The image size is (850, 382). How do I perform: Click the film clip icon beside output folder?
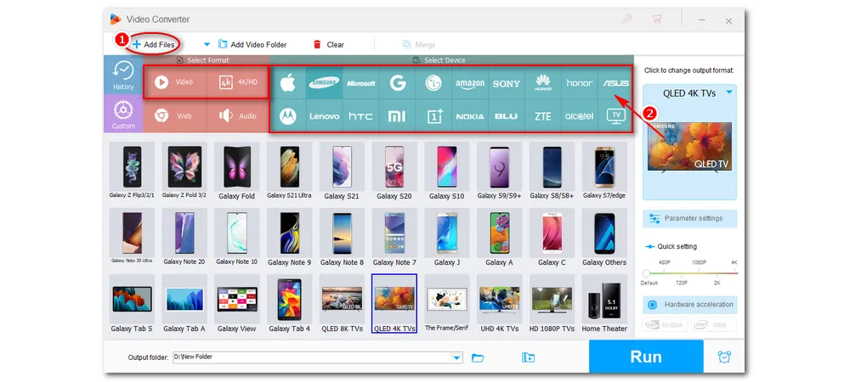(528, 357)
